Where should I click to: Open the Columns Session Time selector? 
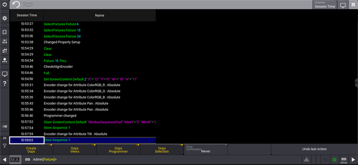(x=325, y=4)
